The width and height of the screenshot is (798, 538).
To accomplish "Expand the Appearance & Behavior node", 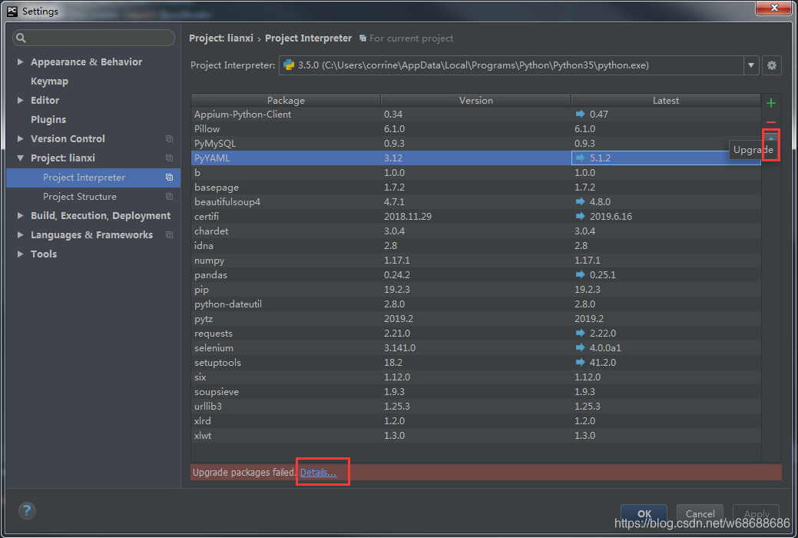I will (20, 61).
